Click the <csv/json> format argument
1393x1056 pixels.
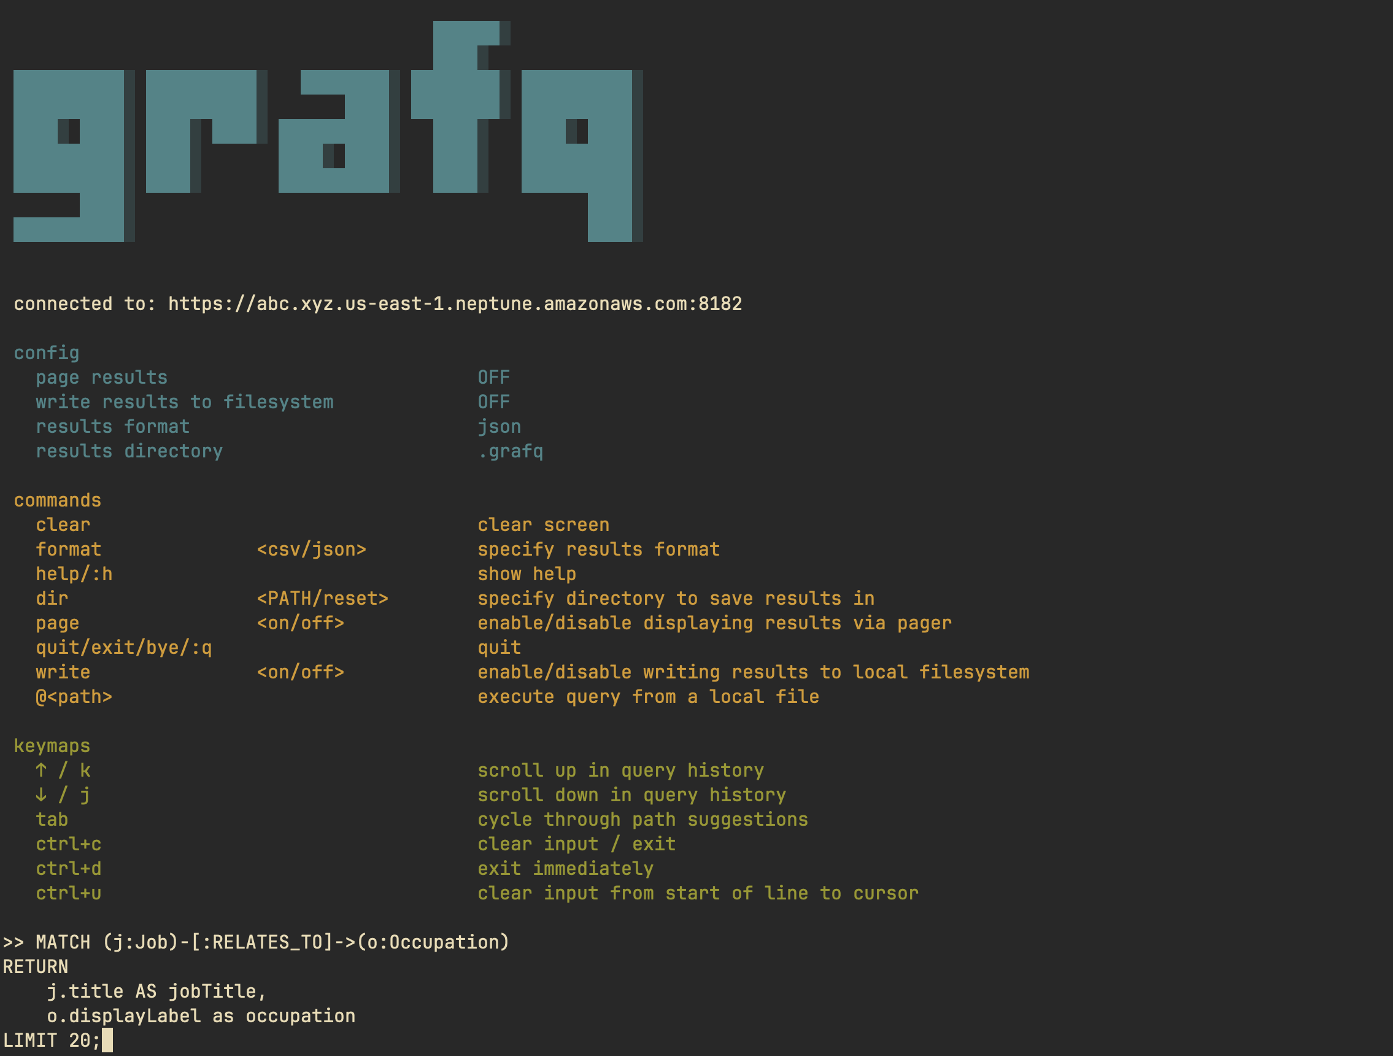point(311,549)
